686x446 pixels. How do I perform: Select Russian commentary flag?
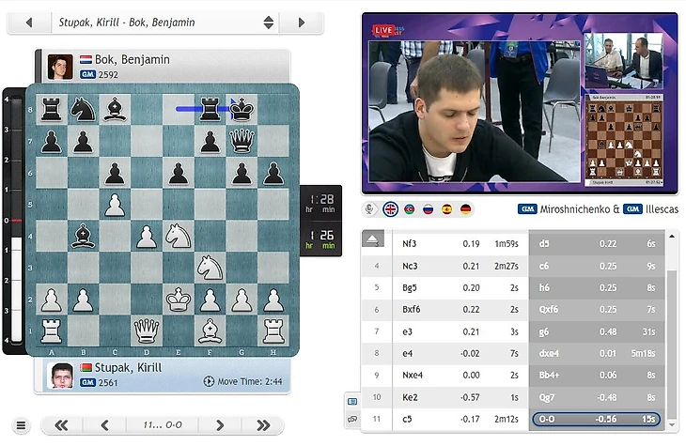coord(428,209)
